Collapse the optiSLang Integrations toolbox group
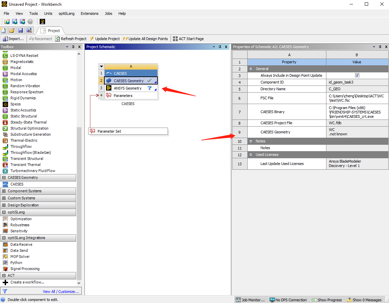 pyautogui.click(x=4, y=238)
